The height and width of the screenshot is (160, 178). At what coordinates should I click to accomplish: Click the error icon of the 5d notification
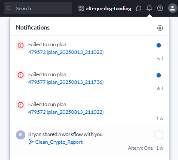tap(21, 45)
